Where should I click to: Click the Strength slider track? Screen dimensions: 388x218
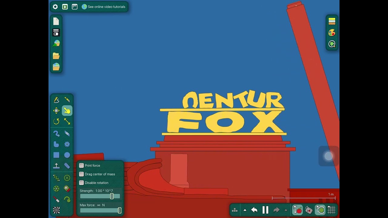[x=100, y=196]
